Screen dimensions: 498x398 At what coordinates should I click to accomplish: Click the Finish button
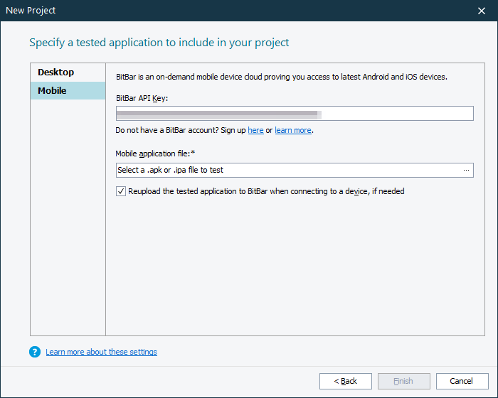tap(403, 381)
